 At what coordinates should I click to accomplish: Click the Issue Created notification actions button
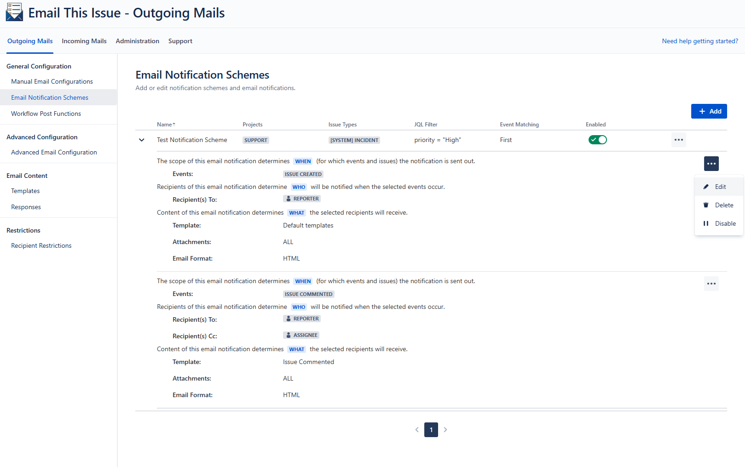[x=711, y=164]
